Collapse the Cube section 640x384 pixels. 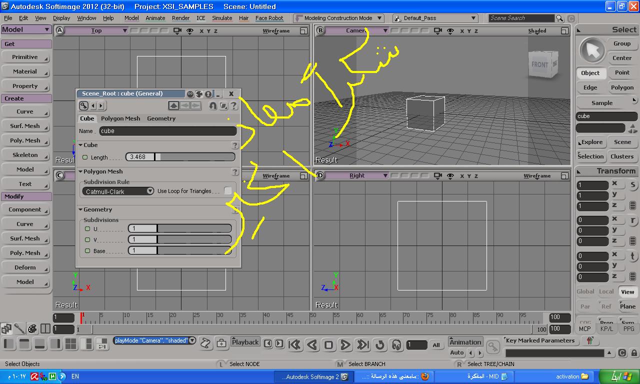(80, 145)
